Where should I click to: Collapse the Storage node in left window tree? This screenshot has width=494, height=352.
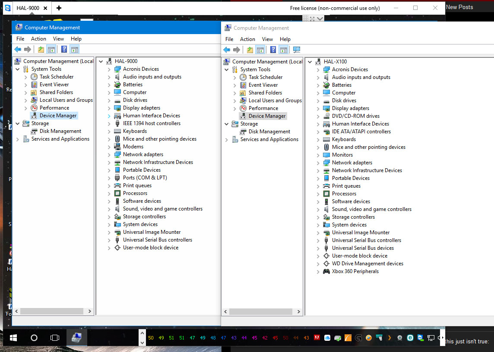point(18,123)
